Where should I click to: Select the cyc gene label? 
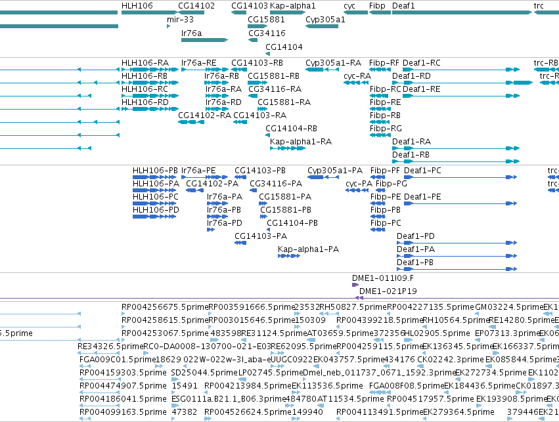click(x=349, y=6)
